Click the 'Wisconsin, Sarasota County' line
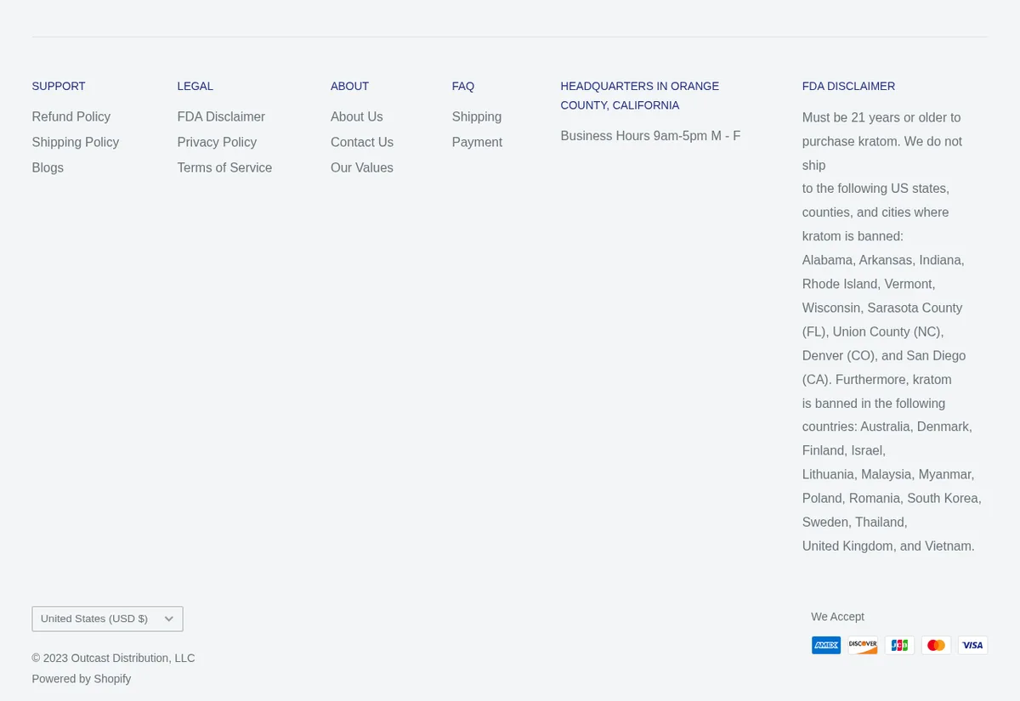This screenshot has width=1020, height=701. [x=882, y=308]
